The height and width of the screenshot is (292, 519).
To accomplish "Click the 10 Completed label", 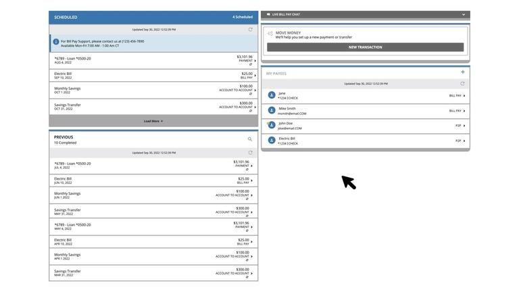I will 65,143.
